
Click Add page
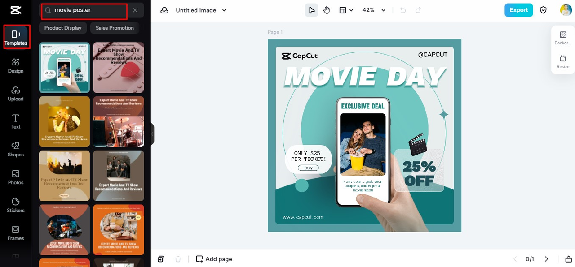214,259
